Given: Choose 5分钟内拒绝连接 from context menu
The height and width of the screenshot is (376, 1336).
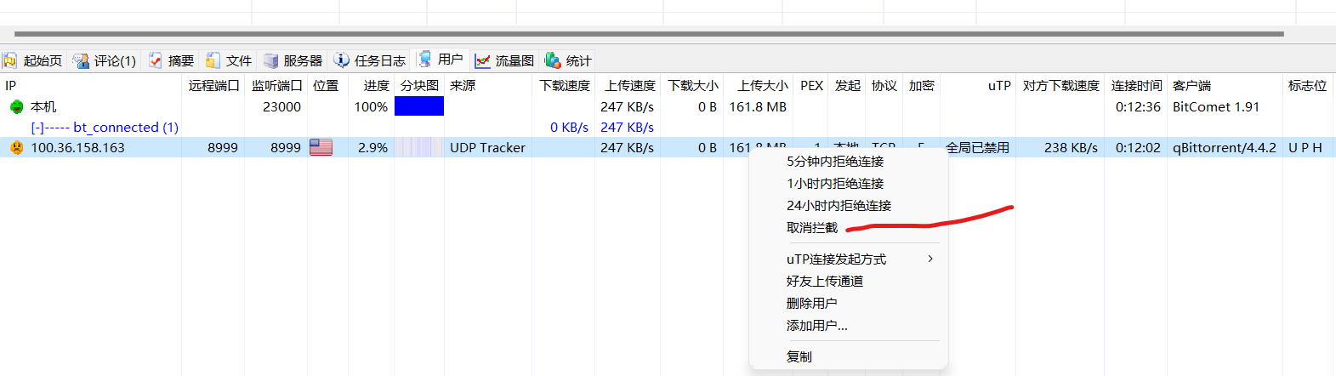Looking at the screenshot, I should point(834,161).
